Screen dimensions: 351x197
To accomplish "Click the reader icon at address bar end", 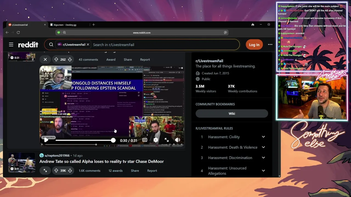I will point(225,33).
